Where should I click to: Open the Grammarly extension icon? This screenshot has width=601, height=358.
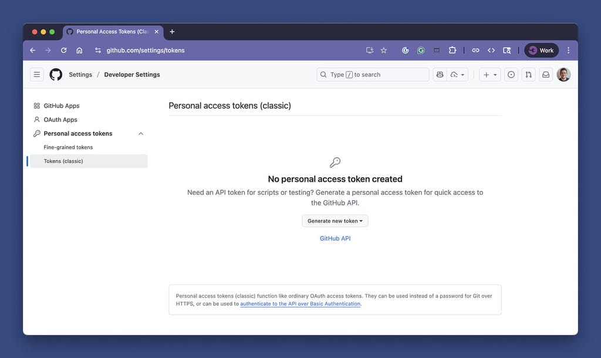(421, 50)
